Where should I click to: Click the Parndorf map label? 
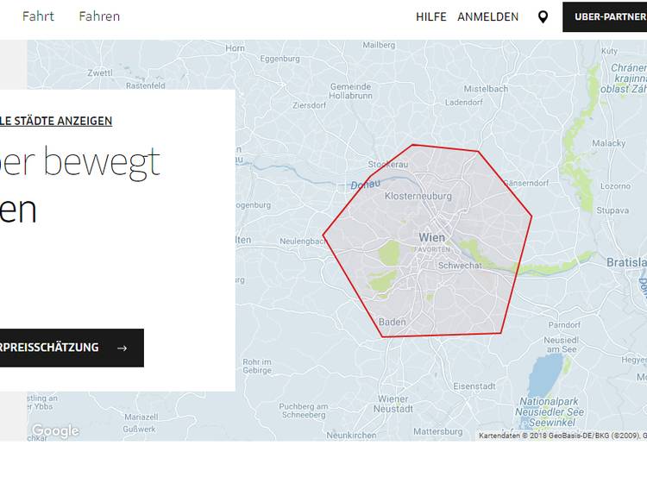pos(564,324)
